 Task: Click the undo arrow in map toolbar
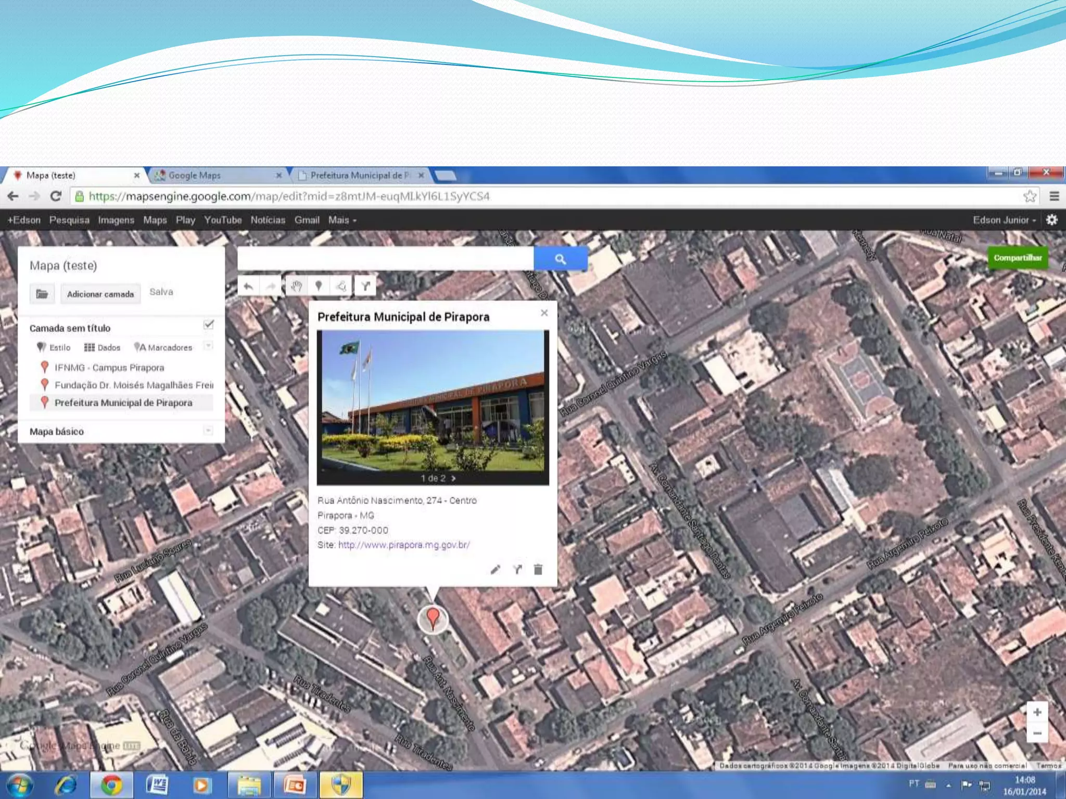click(248, 286)
